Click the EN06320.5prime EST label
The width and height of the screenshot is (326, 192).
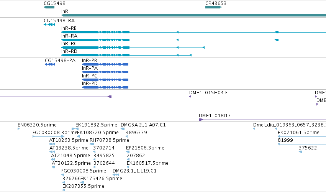point(37,125)
